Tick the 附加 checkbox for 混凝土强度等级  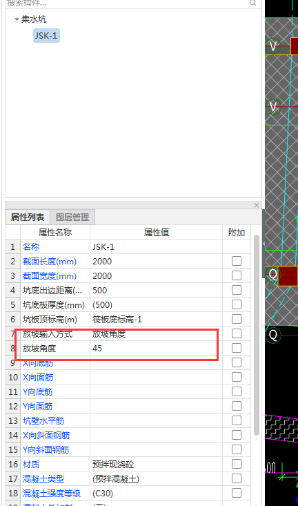point(237,494)
